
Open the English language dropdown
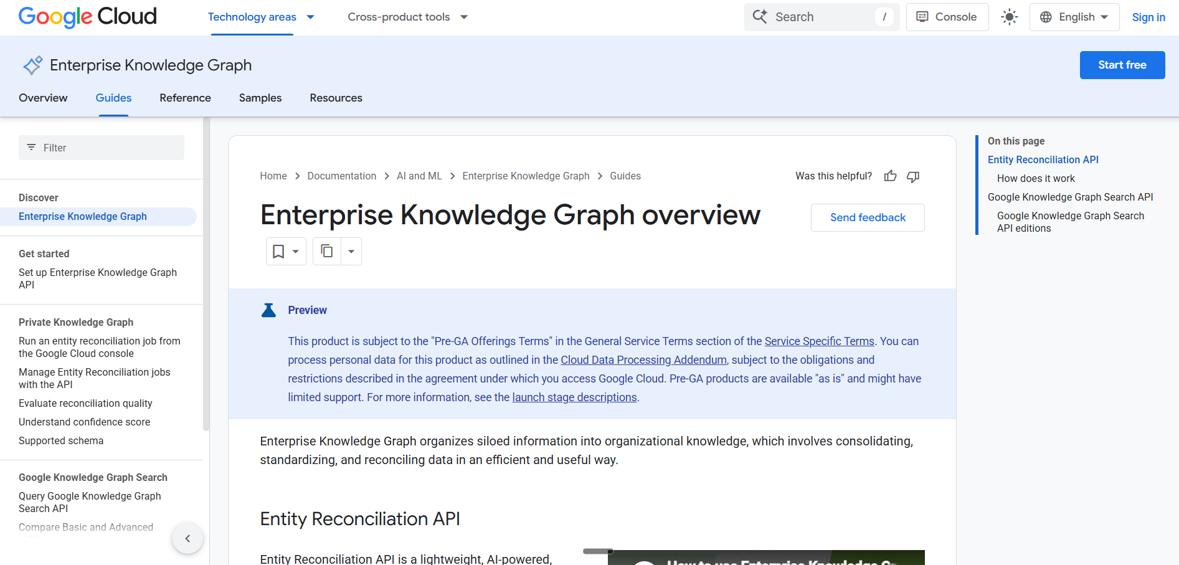tap(1074, 17)
